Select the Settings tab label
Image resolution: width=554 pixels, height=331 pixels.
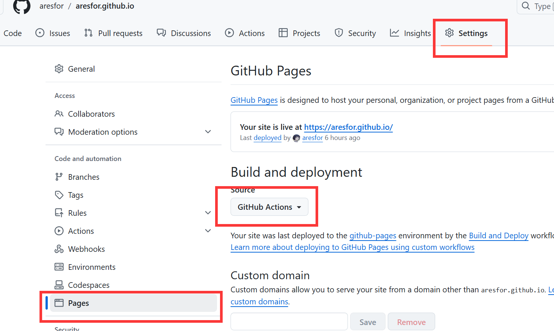[473, 33]
